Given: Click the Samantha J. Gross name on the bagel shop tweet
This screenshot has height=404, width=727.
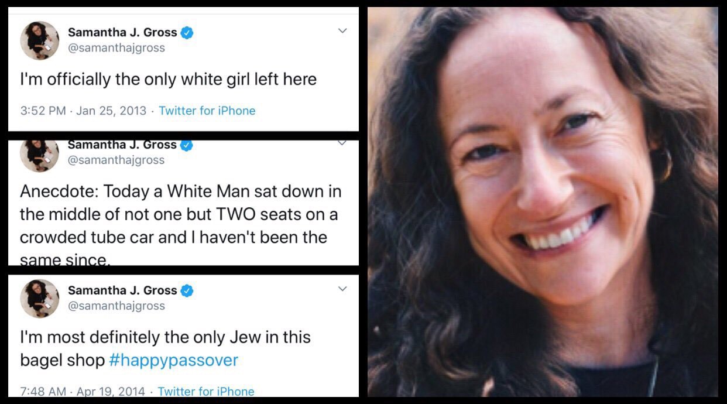Looking at the screenshot, I should click(122, 290).
